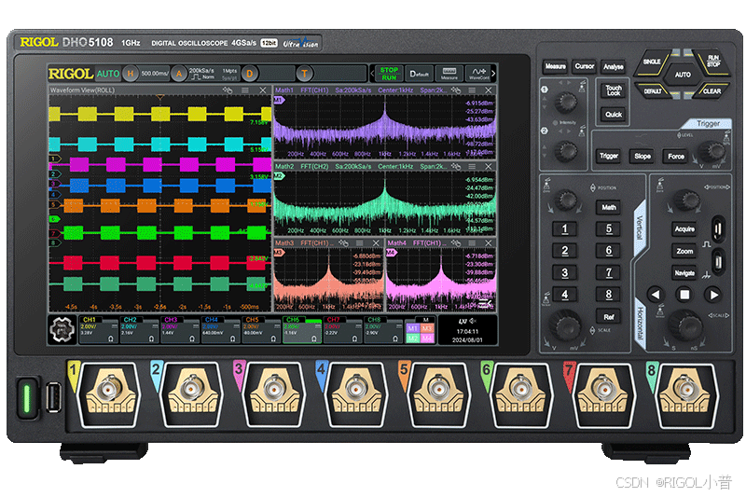
Task: Tap the round T trigger icon
Action: [305, 74]
